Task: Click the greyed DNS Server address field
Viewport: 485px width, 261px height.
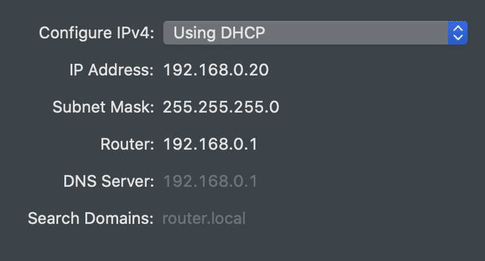Action: click(210, 181)
